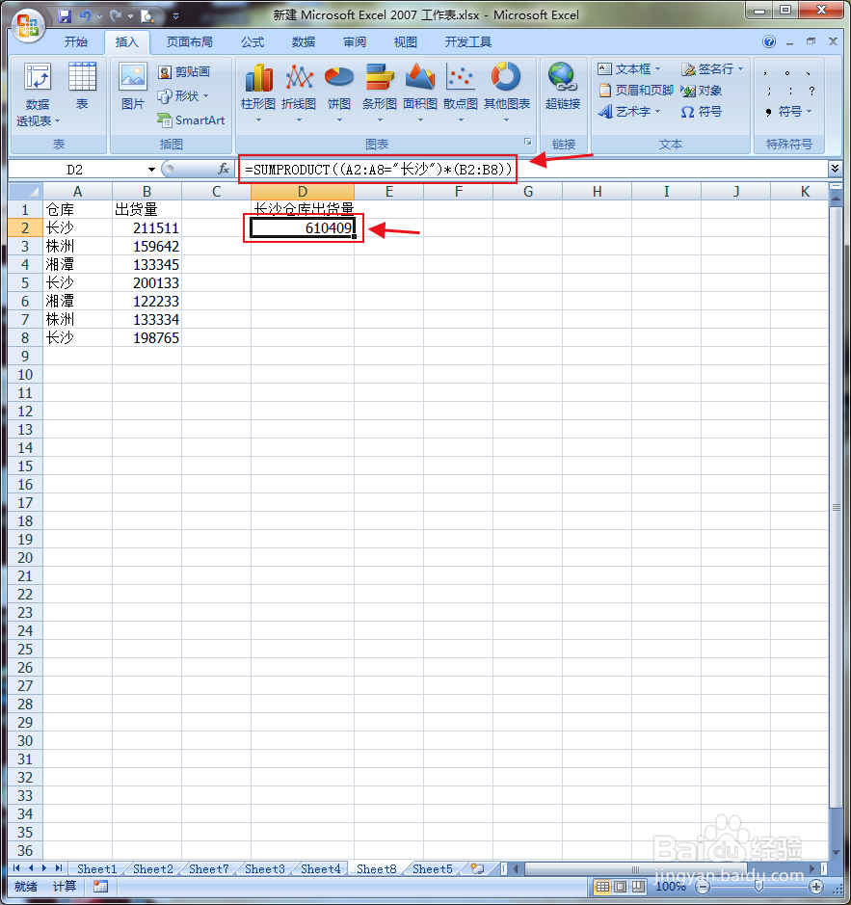This screenshot has width=851, height=905.
Task: Select all cells corner button
Action: click(x=26, y=191)
